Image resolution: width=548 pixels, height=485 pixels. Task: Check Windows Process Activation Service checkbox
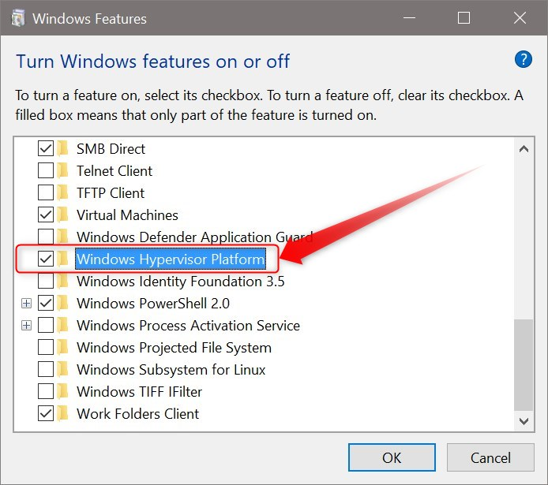pyautogui.click(x=46, y=325)
